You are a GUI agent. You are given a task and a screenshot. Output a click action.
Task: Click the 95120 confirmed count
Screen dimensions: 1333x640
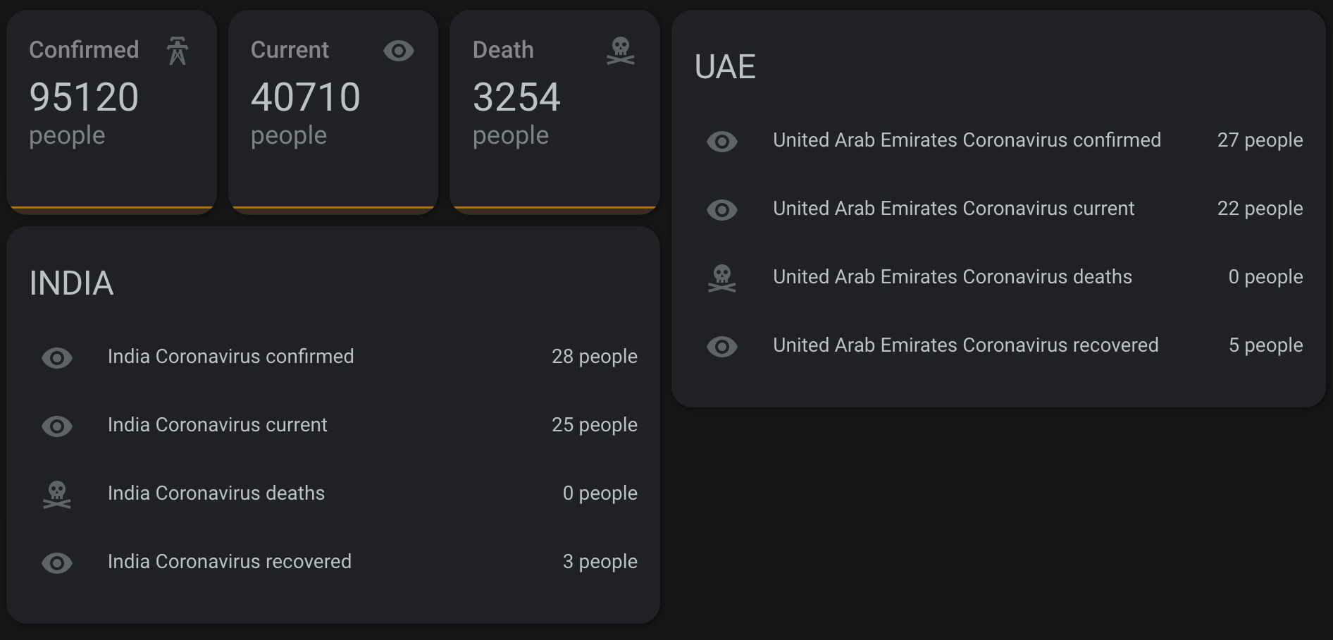[84, 97]
